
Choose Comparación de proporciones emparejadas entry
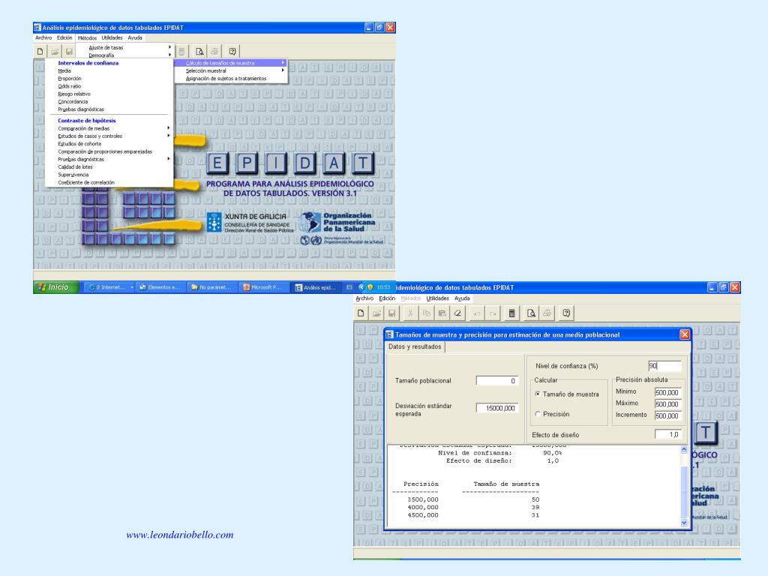click(109, 151)
